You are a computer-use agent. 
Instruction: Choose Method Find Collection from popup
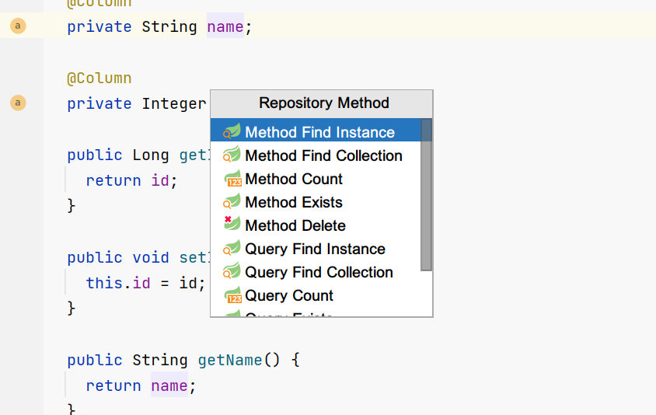pyautogui.click(x=316, y=155)
